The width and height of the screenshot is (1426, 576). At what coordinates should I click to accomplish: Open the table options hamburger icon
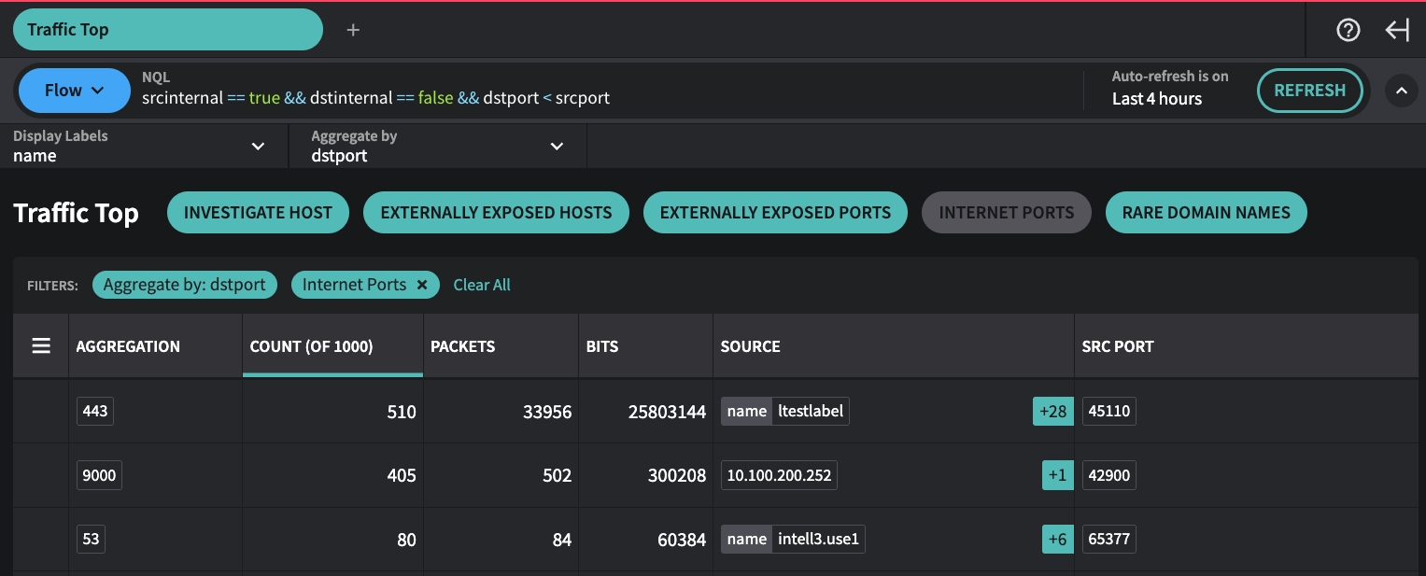pyautogui.click(x=41, y=345)
